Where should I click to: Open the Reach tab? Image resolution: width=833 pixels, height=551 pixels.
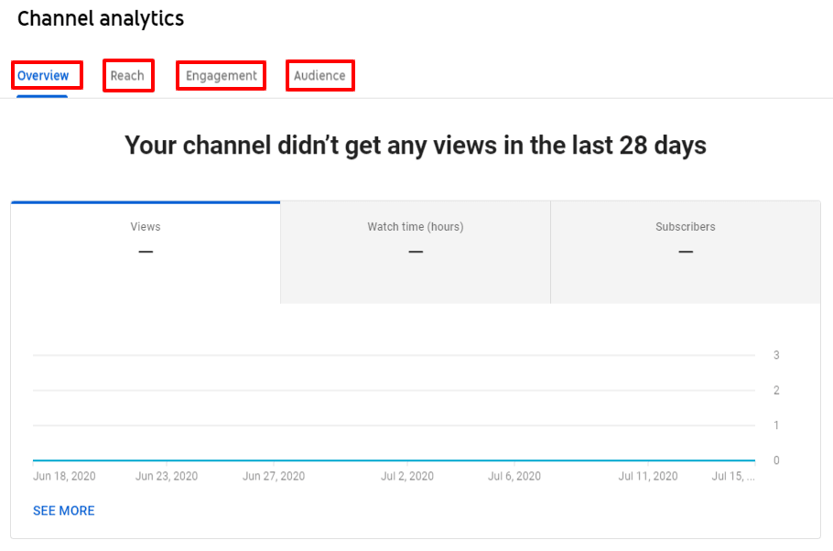[x=127, y=76]
